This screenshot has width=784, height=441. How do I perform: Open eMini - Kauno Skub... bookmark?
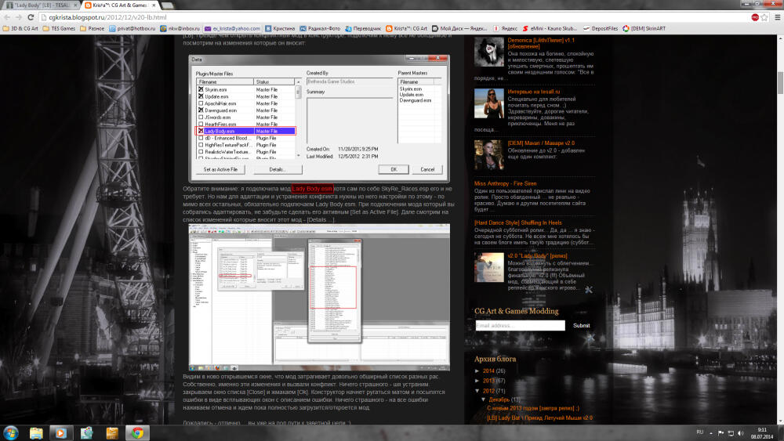[550, 28]
